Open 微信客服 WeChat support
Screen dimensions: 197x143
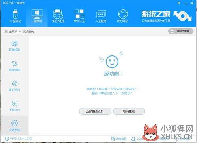[x=119, y=139]
